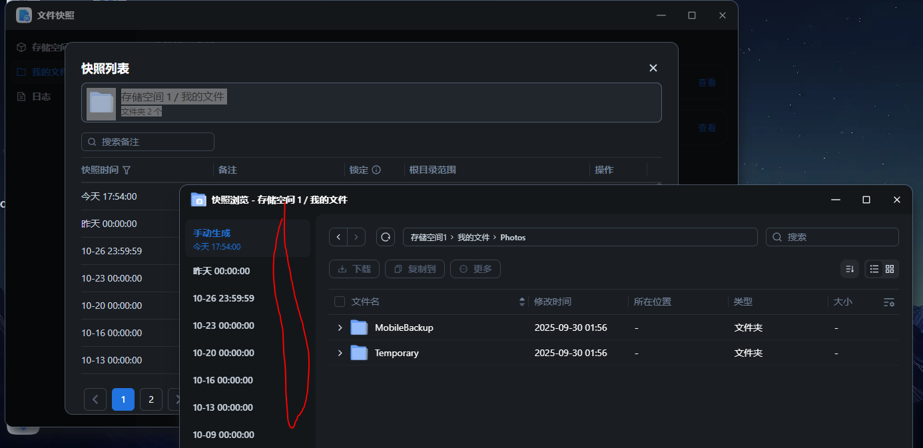Click the Temporary file name text
The image size is (923, 448).
tap(397, 353)
